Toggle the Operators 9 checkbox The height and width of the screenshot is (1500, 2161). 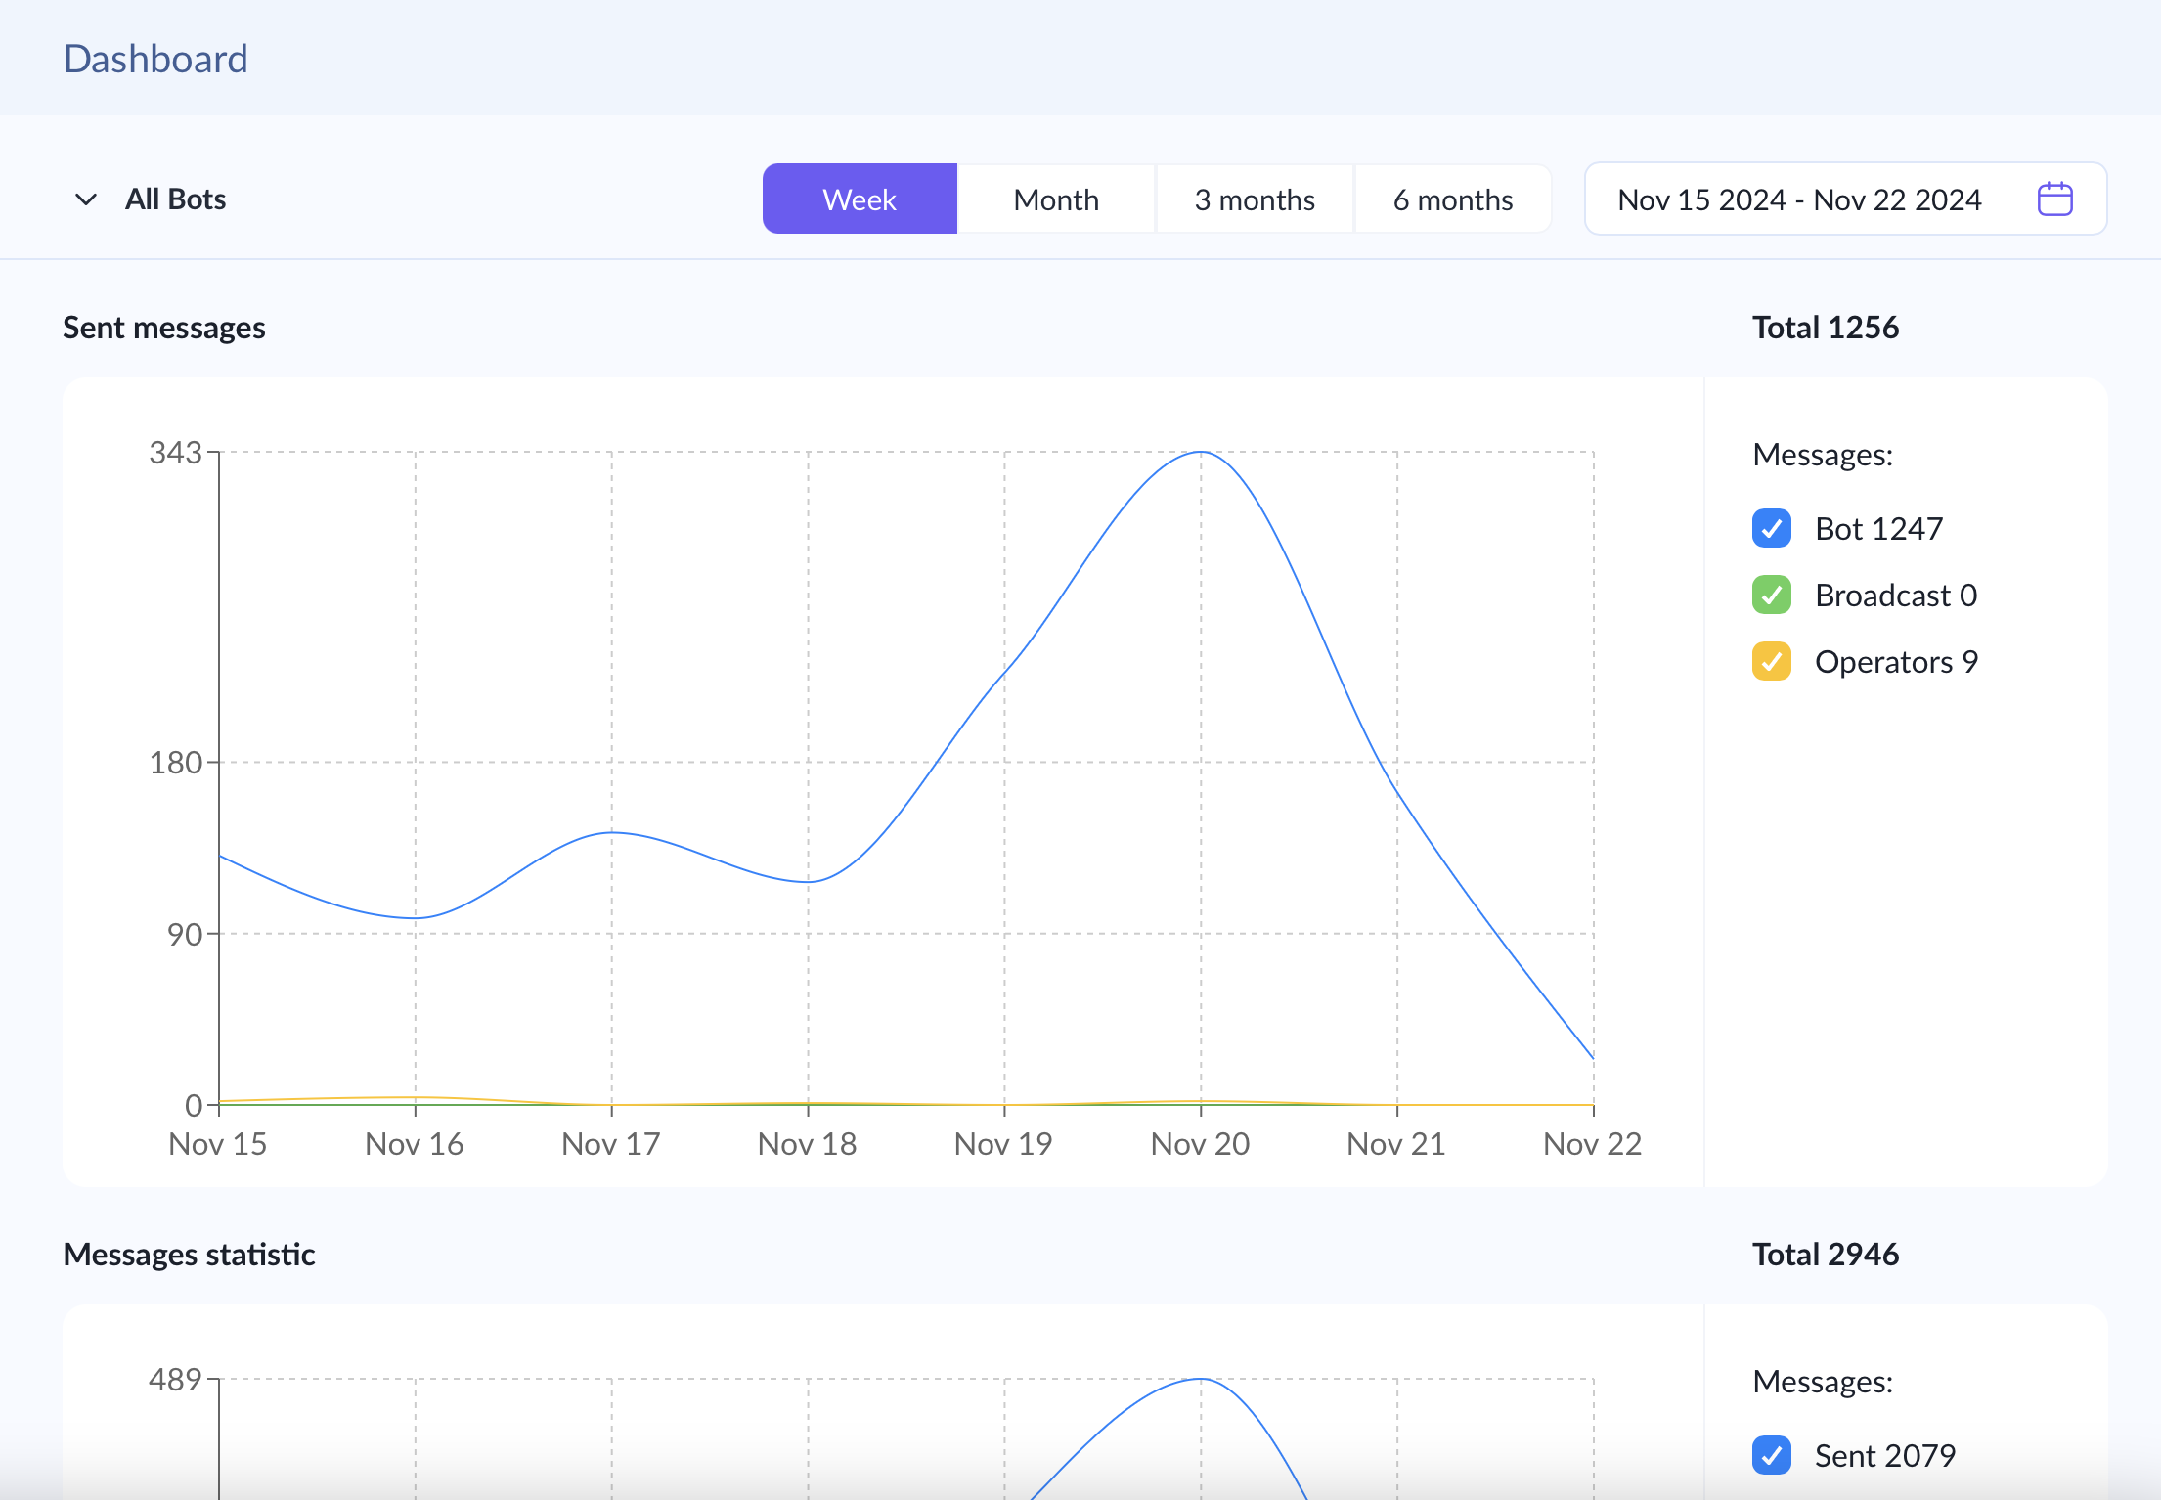click(x=1771, y=662)
